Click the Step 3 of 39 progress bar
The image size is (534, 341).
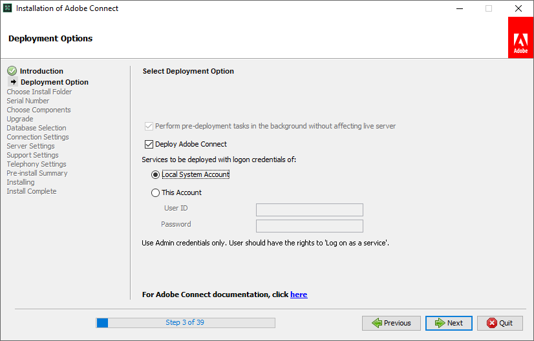tap(186, 323)
